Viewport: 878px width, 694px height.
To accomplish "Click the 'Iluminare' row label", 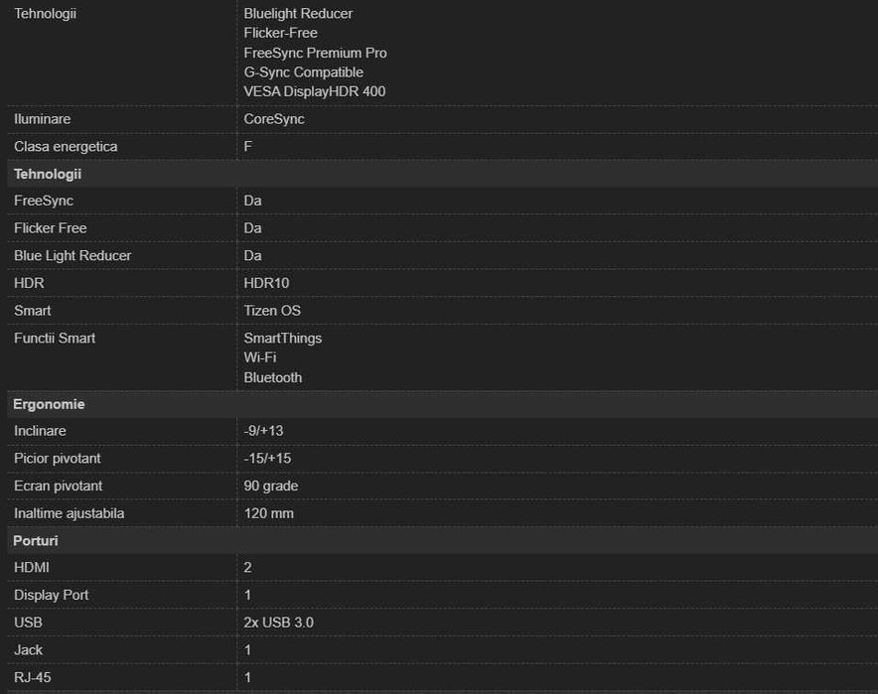I will [x=42, y=119].
